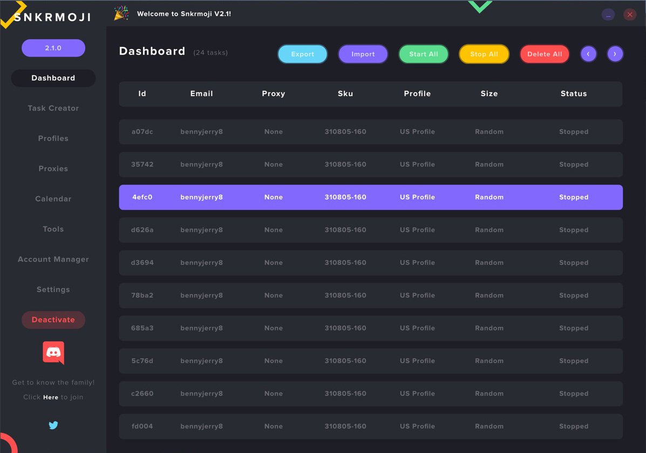Click the Export button
Image resolution: width=646 pixels, height=453 pixels.
click(x=302, y=54)
